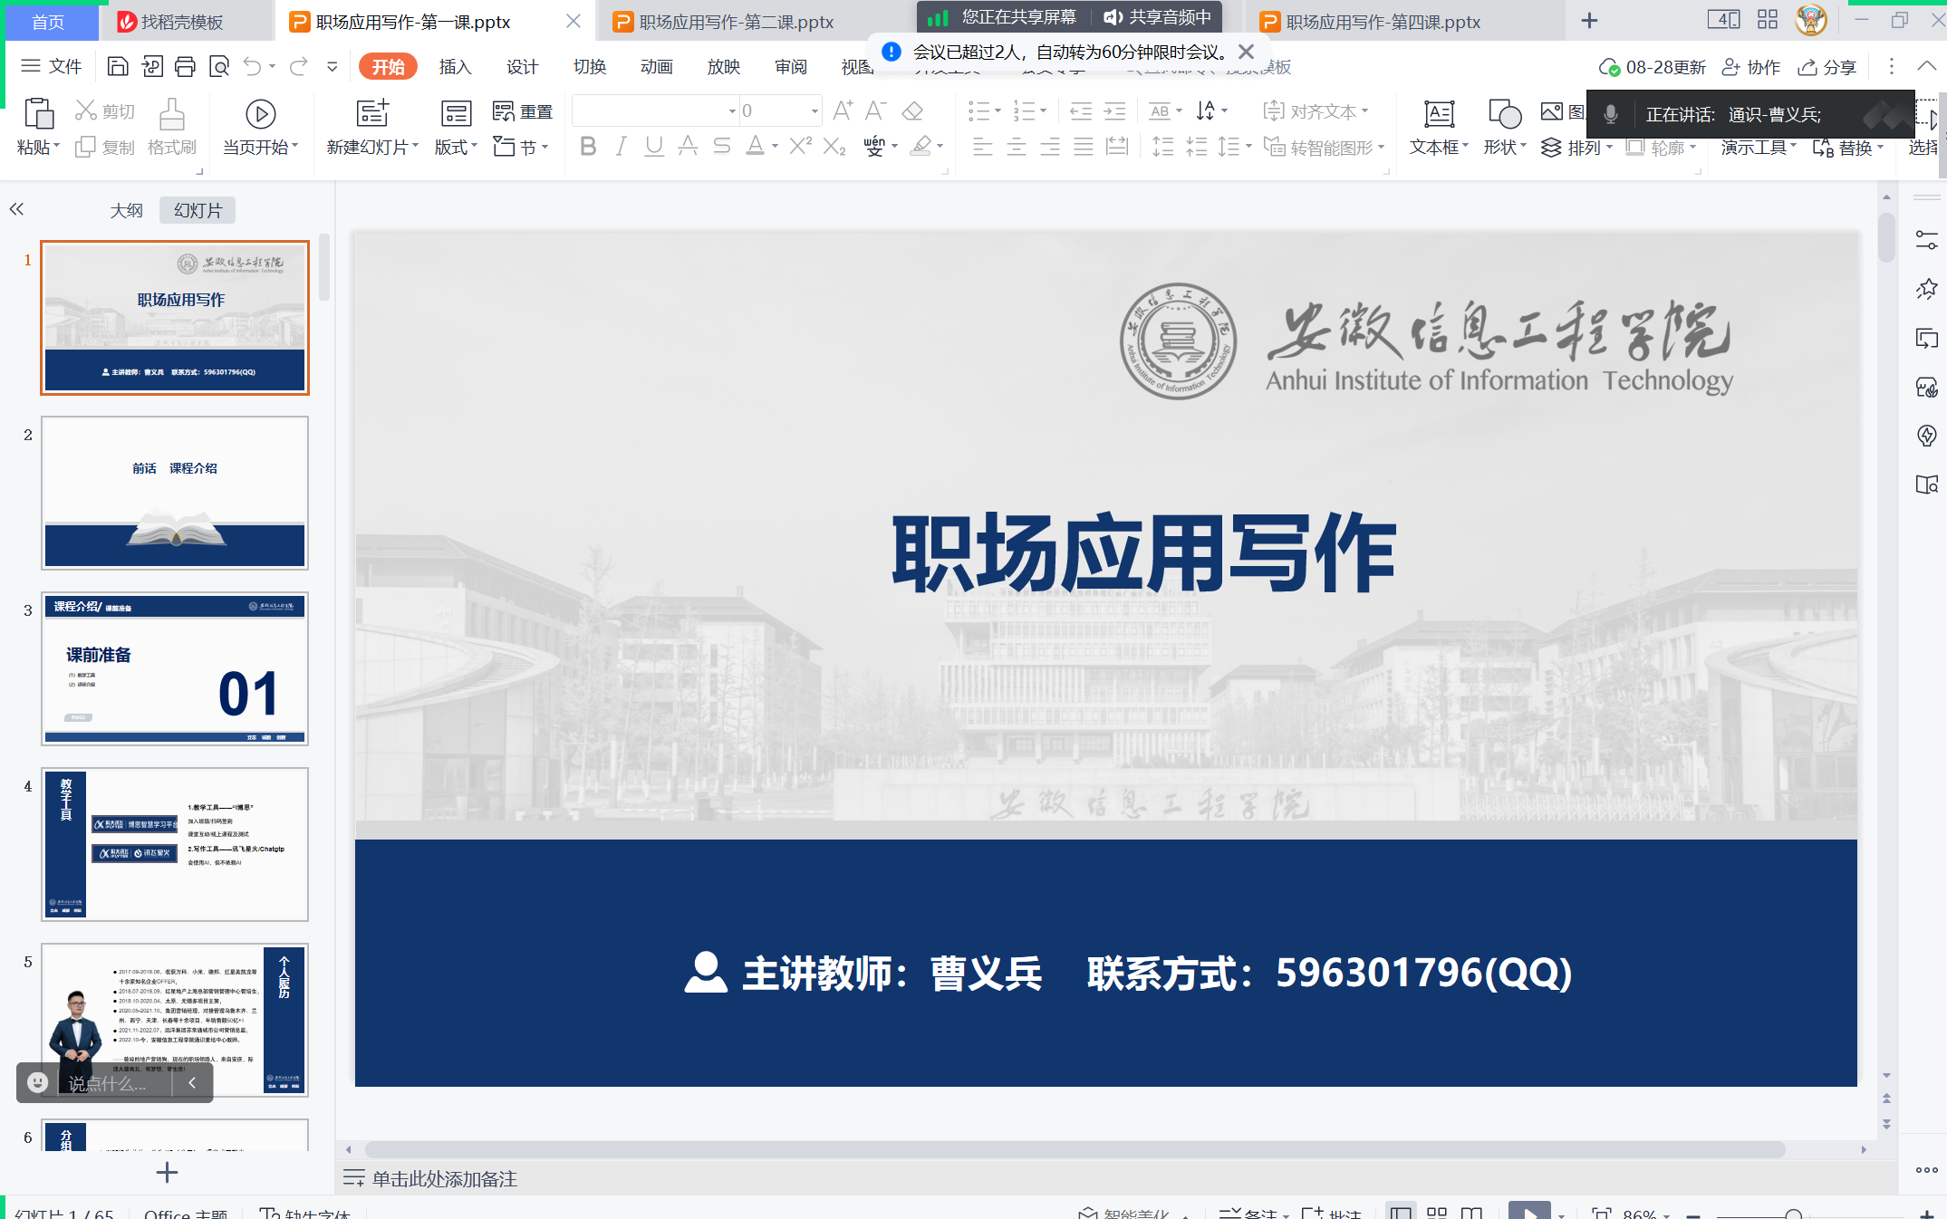Start slideshow from current slide (当页开始)

point(260,127)
